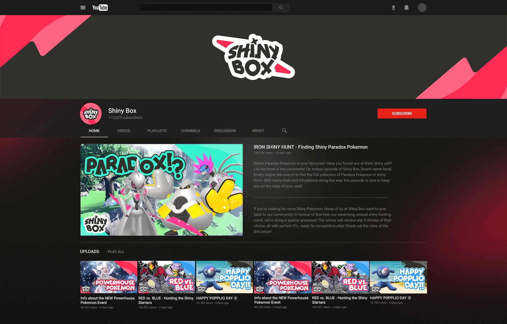Click second "RED vs. BLUE - Hunting" title
Viewport: 507px width, 324px height.
coord(340,300)
